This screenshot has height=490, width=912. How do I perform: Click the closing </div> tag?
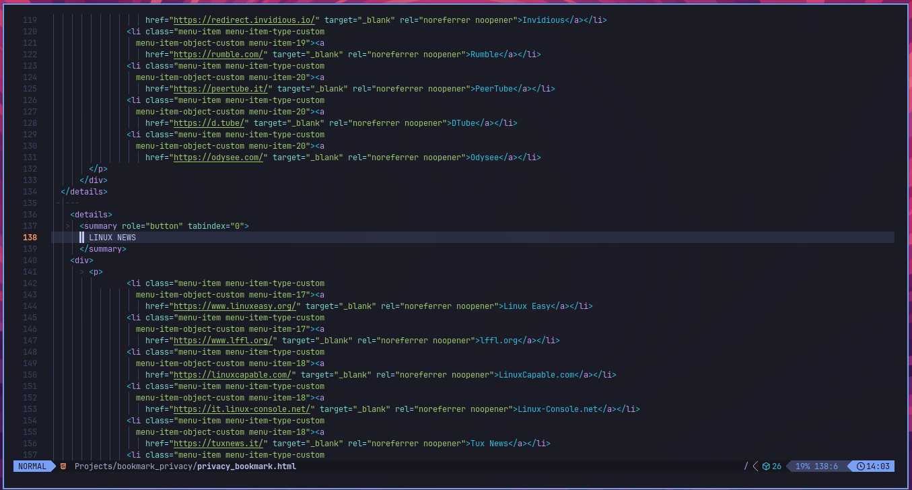(94, 180)
